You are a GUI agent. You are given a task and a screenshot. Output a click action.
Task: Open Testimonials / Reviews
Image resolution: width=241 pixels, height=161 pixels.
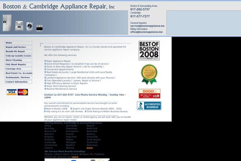point(18,78)
